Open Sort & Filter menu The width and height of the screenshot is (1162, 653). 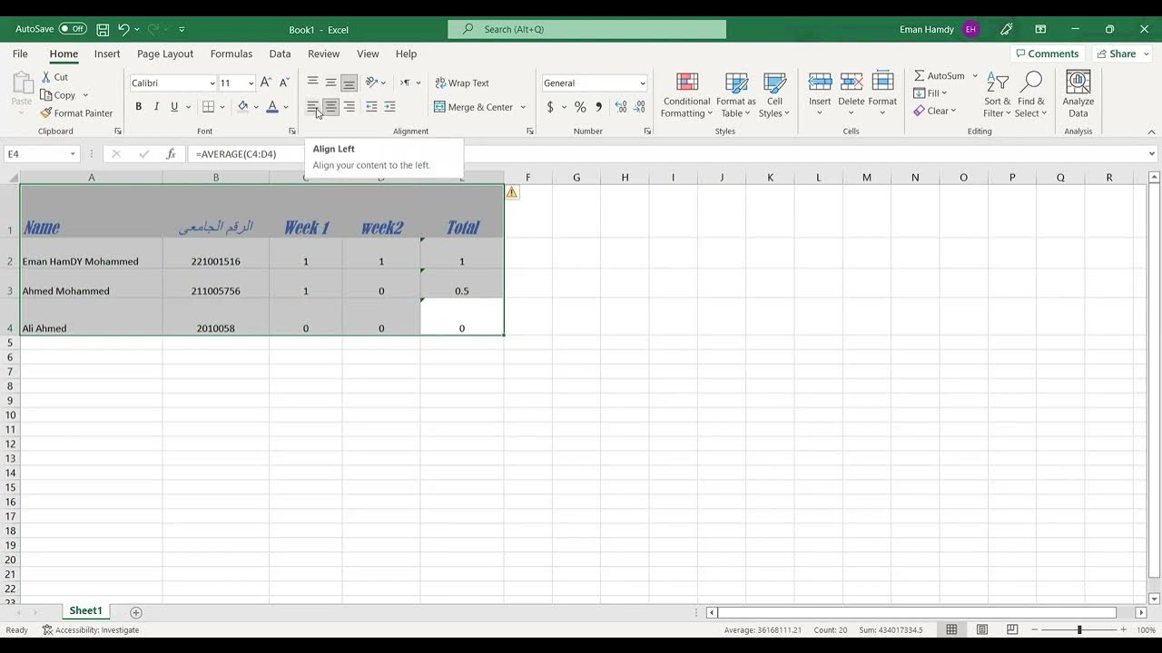point(997,95)
